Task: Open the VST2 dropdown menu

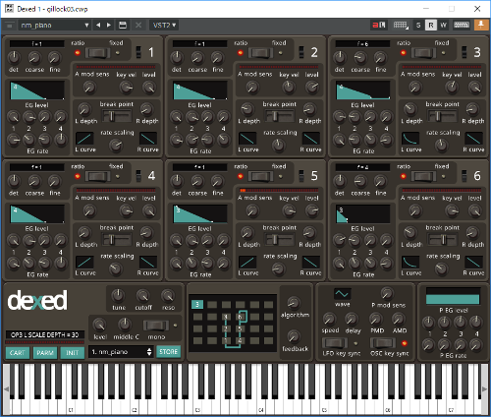Action: point(164,26)
